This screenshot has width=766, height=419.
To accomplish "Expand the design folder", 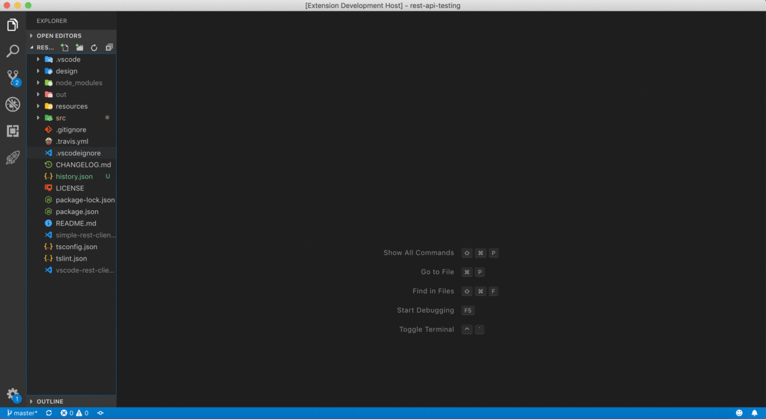I will pyautogui.click(x=71, y=71).
